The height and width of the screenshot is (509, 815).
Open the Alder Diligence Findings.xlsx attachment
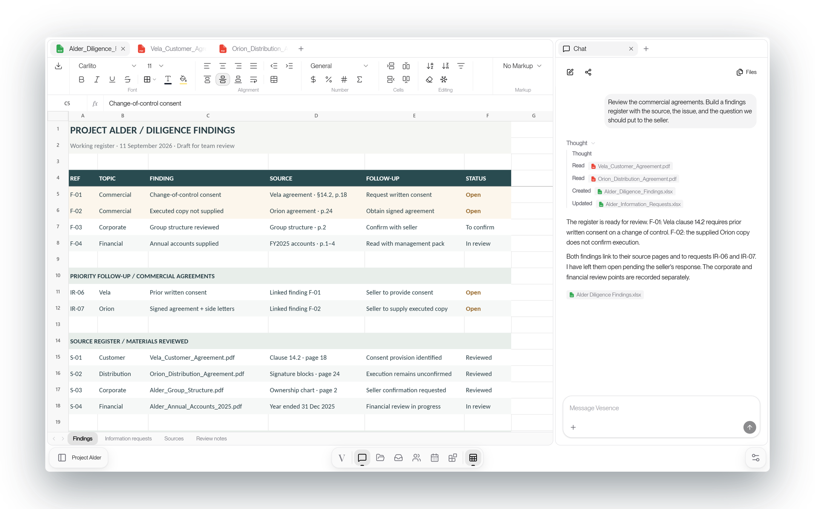[605, 295]
